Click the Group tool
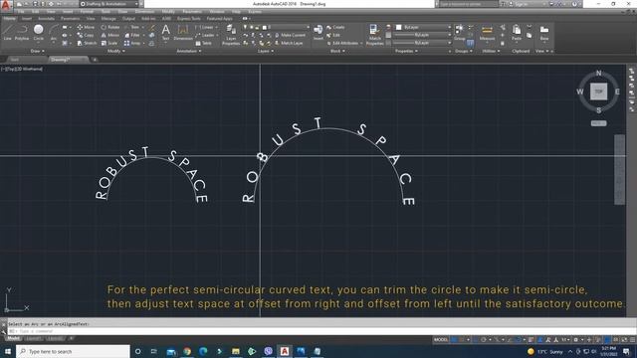Image resolution: width=637 pixels, height=358 pixels. [460, 32]
